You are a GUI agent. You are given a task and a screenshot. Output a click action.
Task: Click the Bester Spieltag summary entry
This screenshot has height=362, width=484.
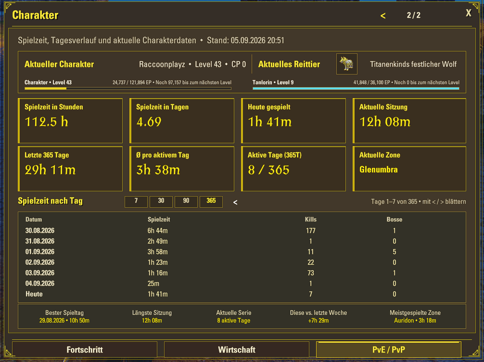point(64,317)
